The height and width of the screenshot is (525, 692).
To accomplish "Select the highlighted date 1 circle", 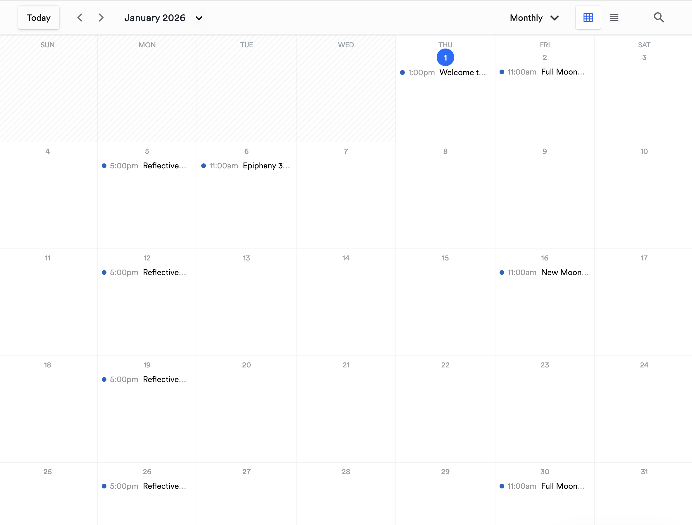I will click(x=445, y=58).
